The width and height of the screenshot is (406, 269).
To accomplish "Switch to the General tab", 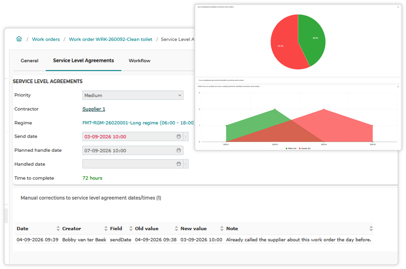I will pyautogui.click(x=29, y=61).
